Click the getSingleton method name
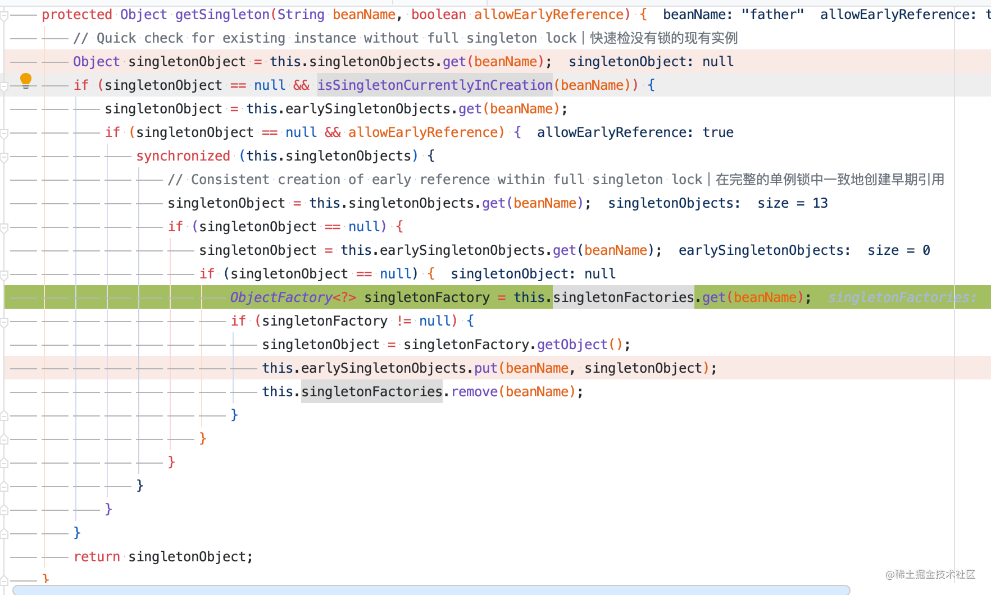This screenshot has height=595, width=991. [x=222, y=15]
